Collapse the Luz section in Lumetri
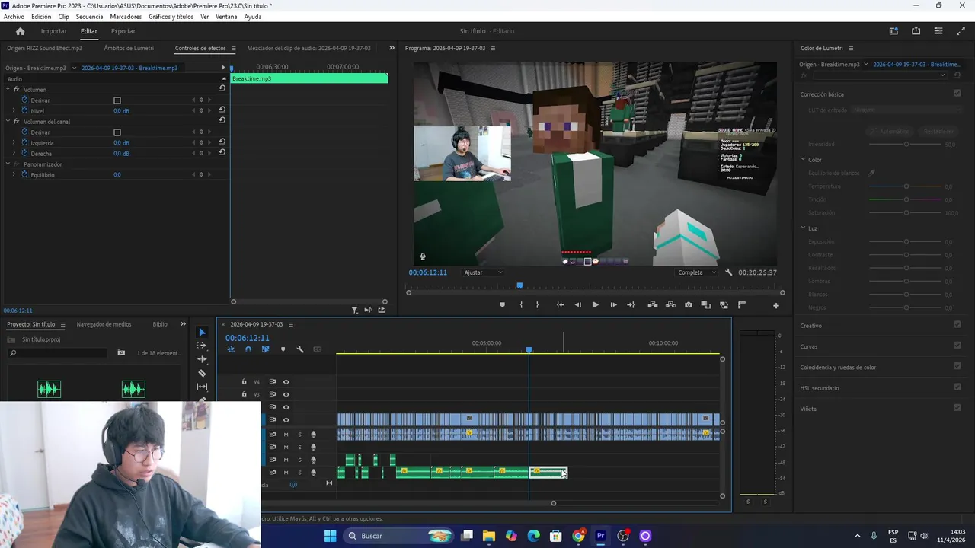 [803, 228]
